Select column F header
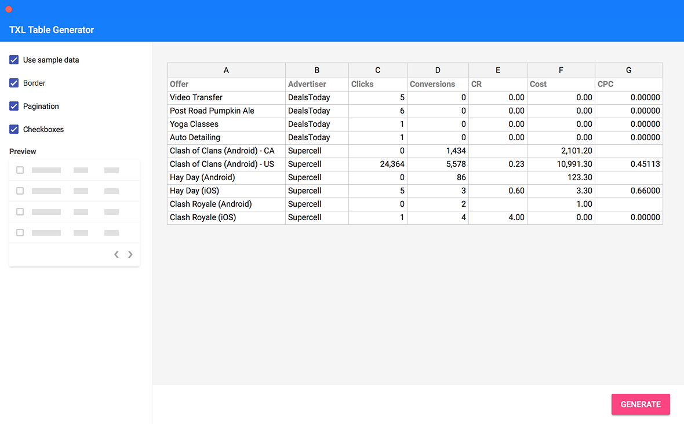The height and width of the screenshot is (424, 684). coord(561,70)
